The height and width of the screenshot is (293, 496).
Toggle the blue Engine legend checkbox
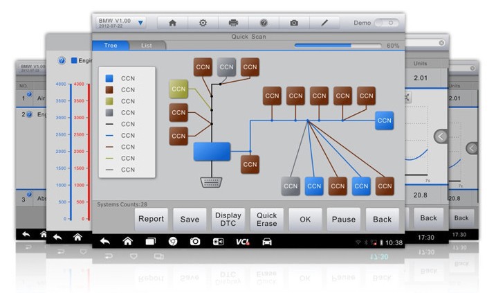tap(74, 61)
